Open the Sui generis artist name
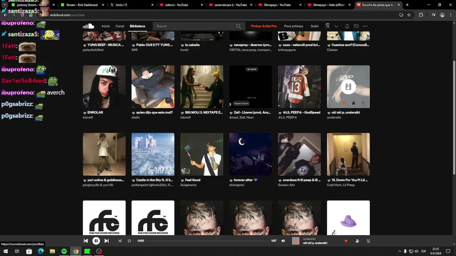This screenshot has width=456, height=256. point(188,185)
